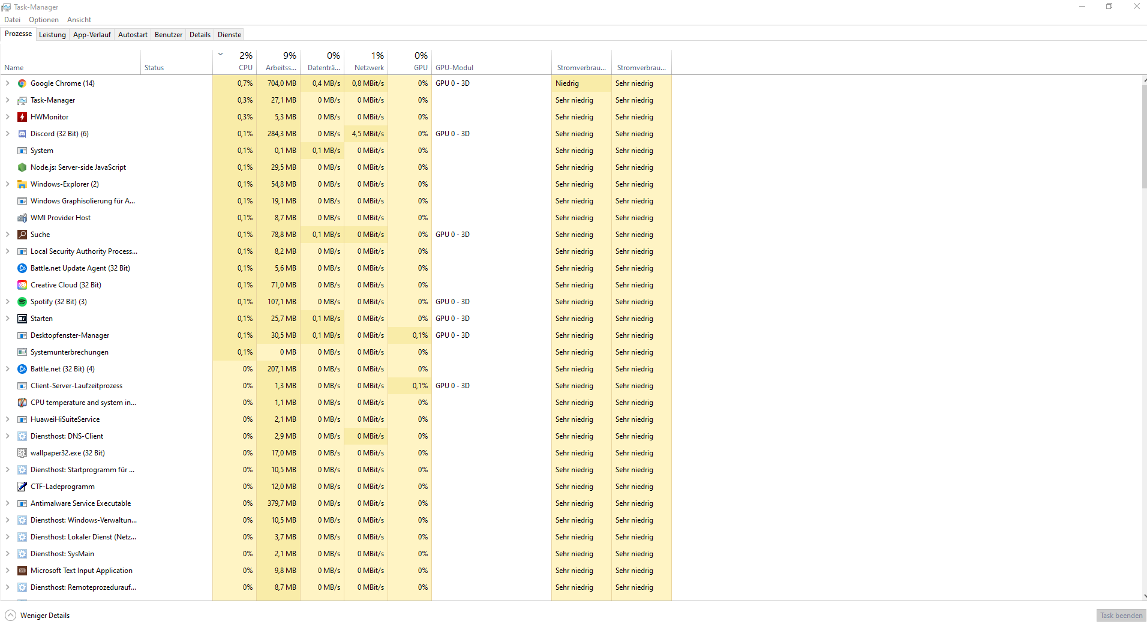
Task: Select the CTF-Ladeprogramm icon
Action: click(x=22, y=487)
